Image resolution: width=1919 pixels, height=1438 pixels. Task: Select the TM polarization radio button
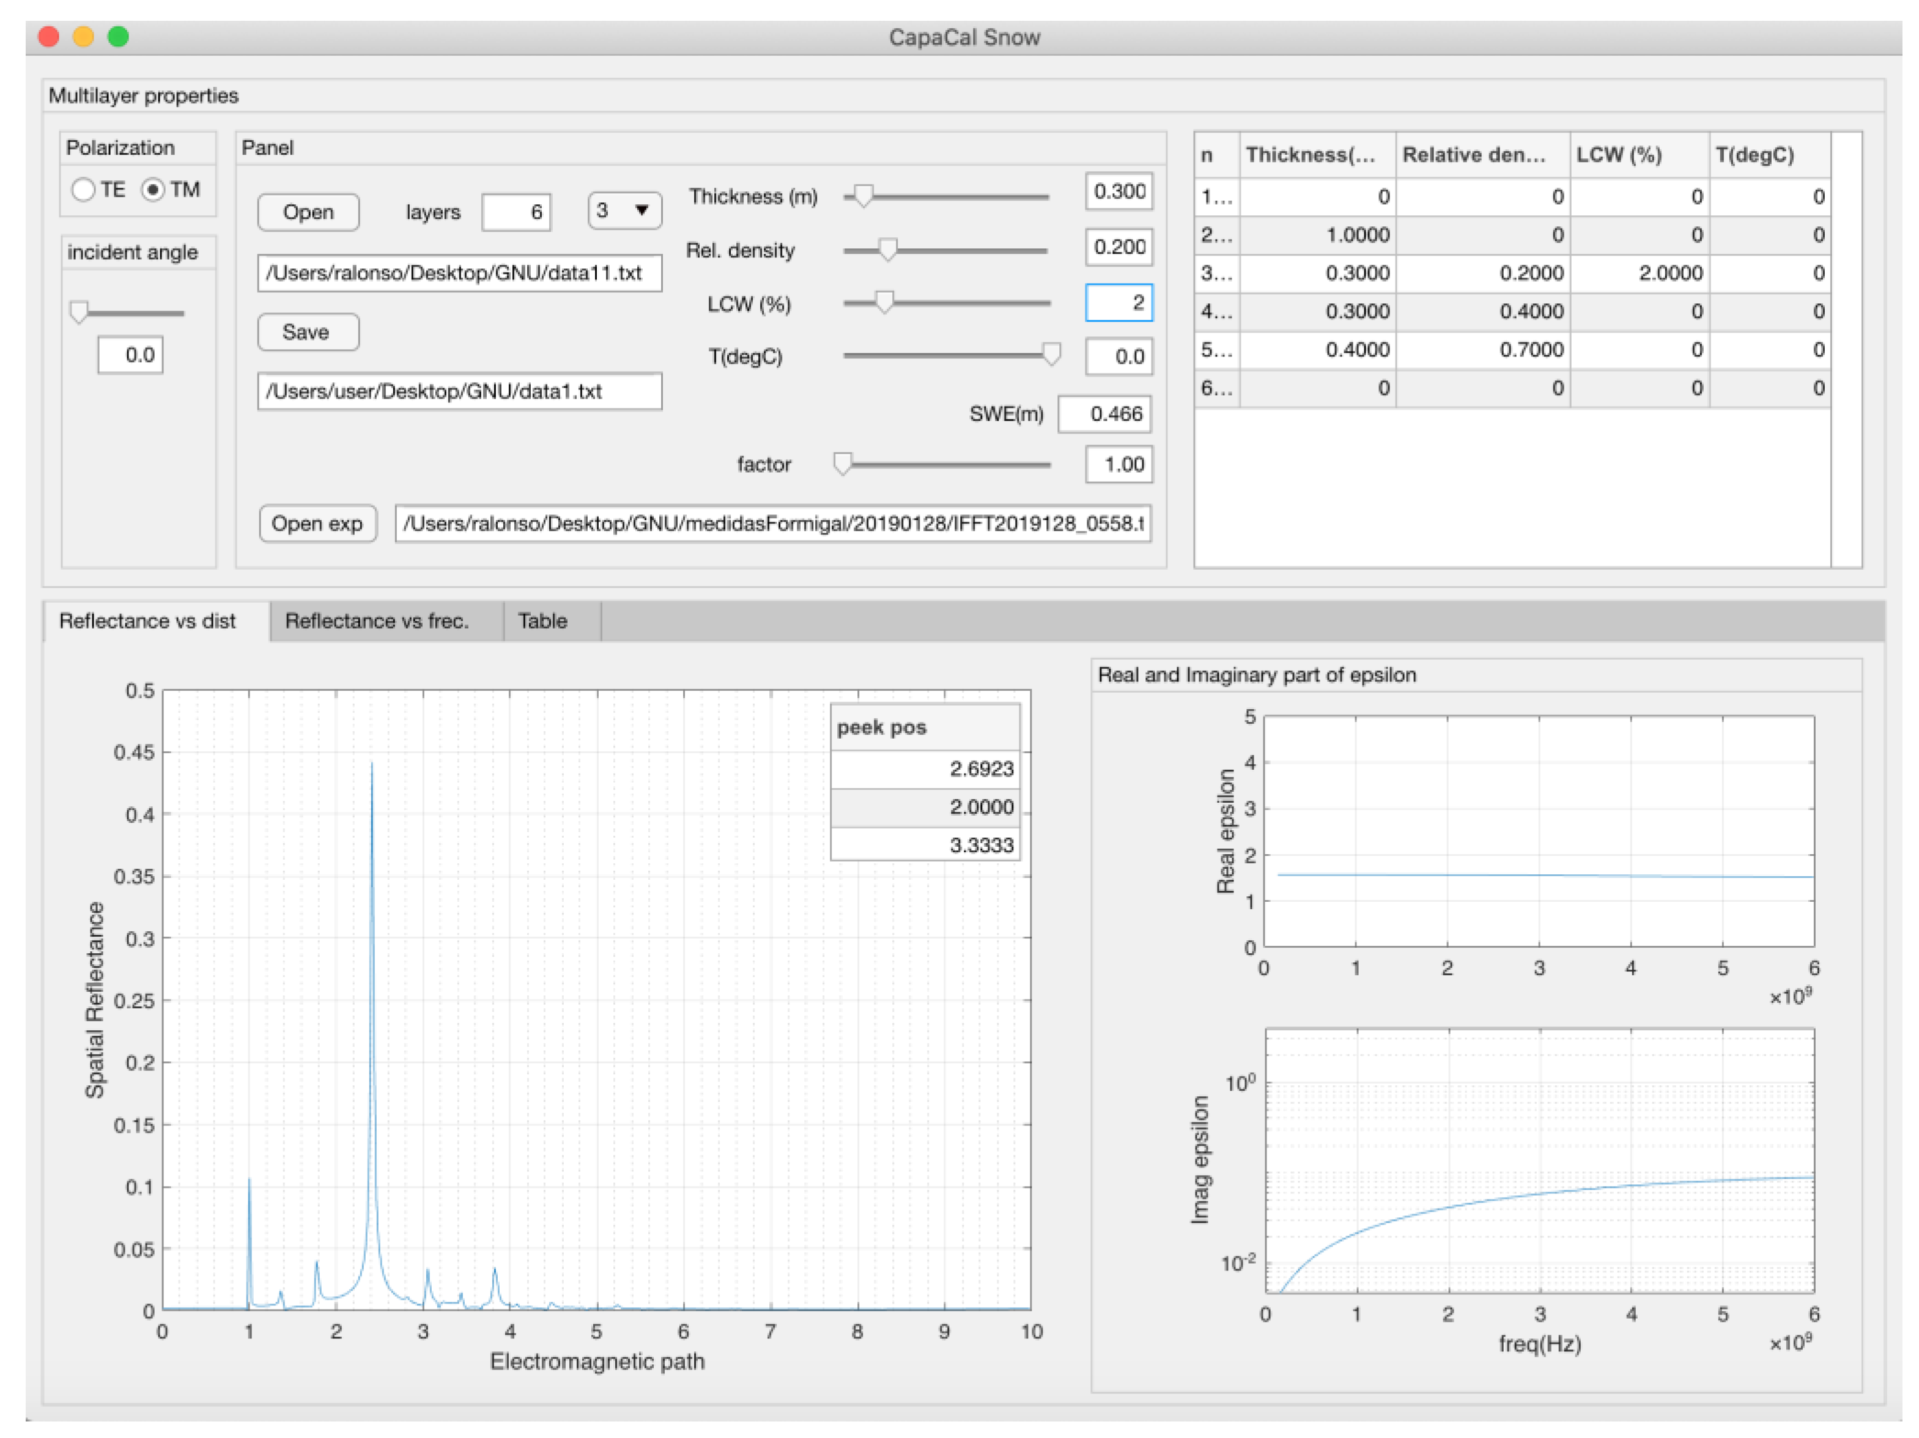153,190
